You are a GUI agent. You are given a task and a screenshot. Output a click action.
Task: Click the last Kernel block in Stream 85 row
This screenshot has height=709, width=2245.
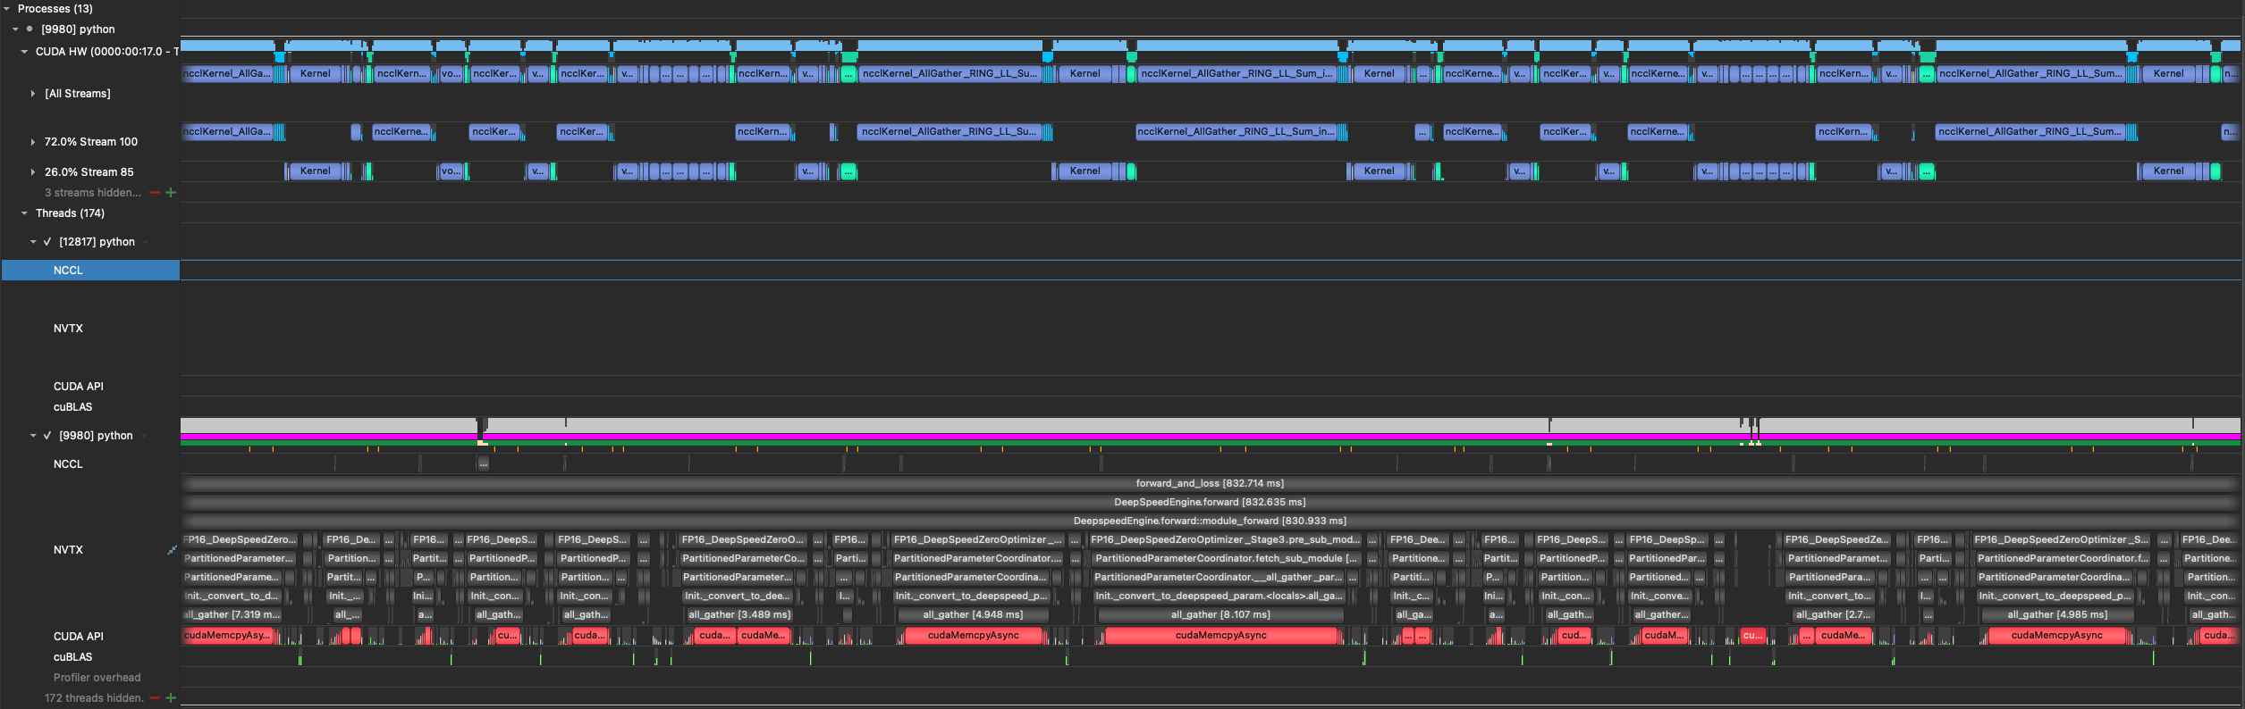pos(2168,171)
